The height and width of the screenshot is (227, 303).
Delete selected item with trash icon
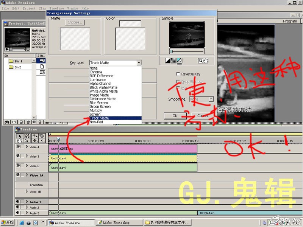tap(28, 122)
